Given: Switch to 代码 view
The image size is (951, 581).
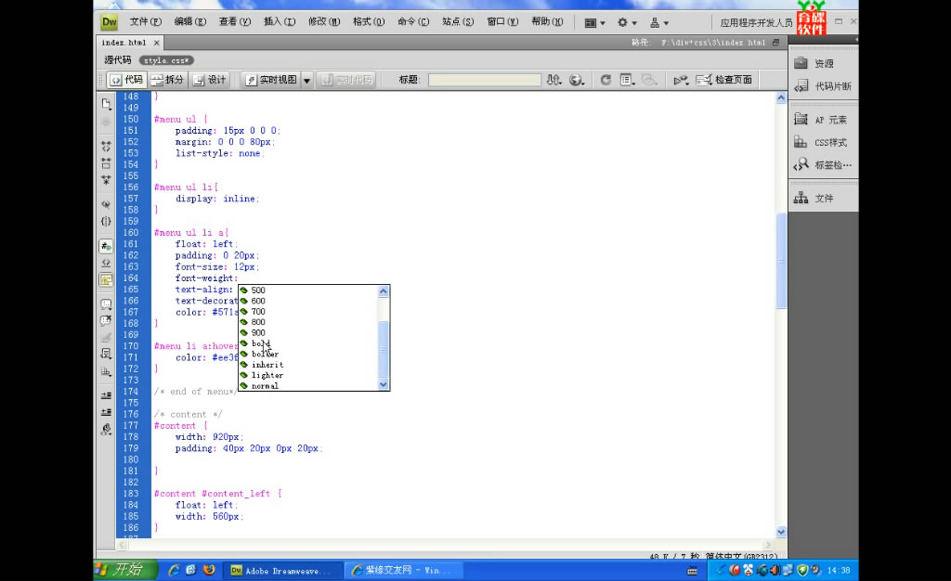Looking at the screenshot, I should [x=126, y=80].
